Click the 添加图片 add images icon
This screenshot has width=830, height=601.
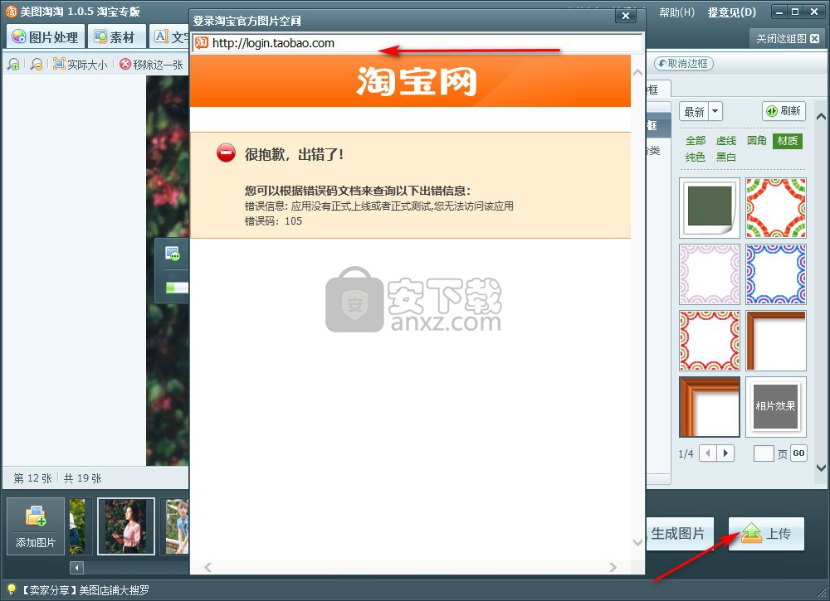(x=36, y=526)
